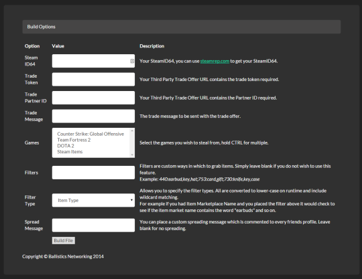
Task: Focus the Trade Partner ID field
Action: [x=93, y=98]
